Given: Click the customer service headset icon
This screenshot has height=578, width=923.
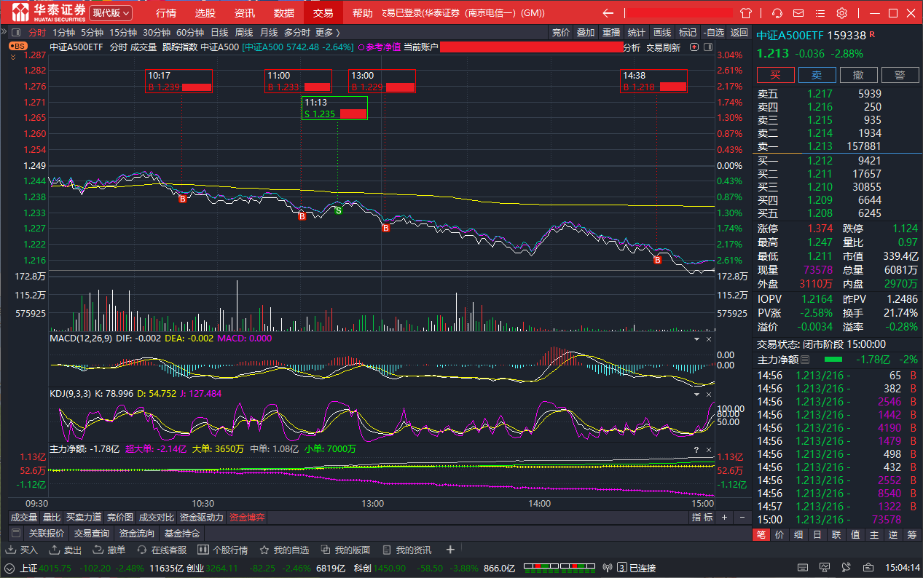Looking at the screenshot, I should 777,13.
